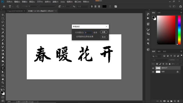Open the Character panel icon in dock
The width and height of the screenshot is (183, 103).
point(148,40)
